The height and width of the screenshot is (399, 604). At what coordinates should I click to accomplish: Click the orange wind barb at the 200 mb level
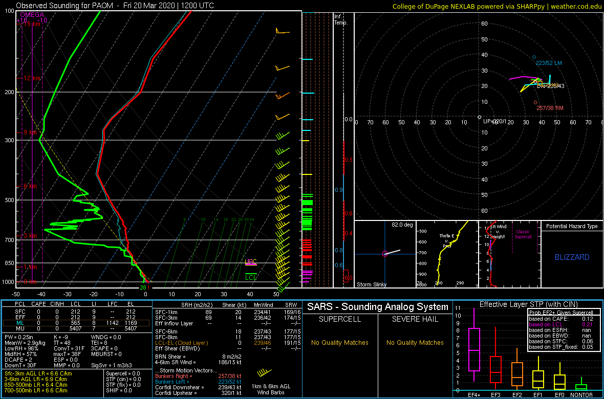tap(283, 95)
